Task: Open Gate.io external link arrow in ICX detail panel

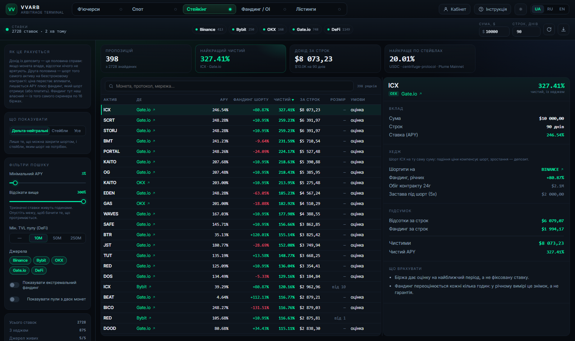Action: coord(420,94)
